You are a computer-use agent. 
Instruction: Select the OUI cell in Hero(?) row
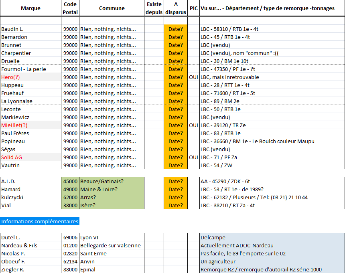tap(194, 77)
